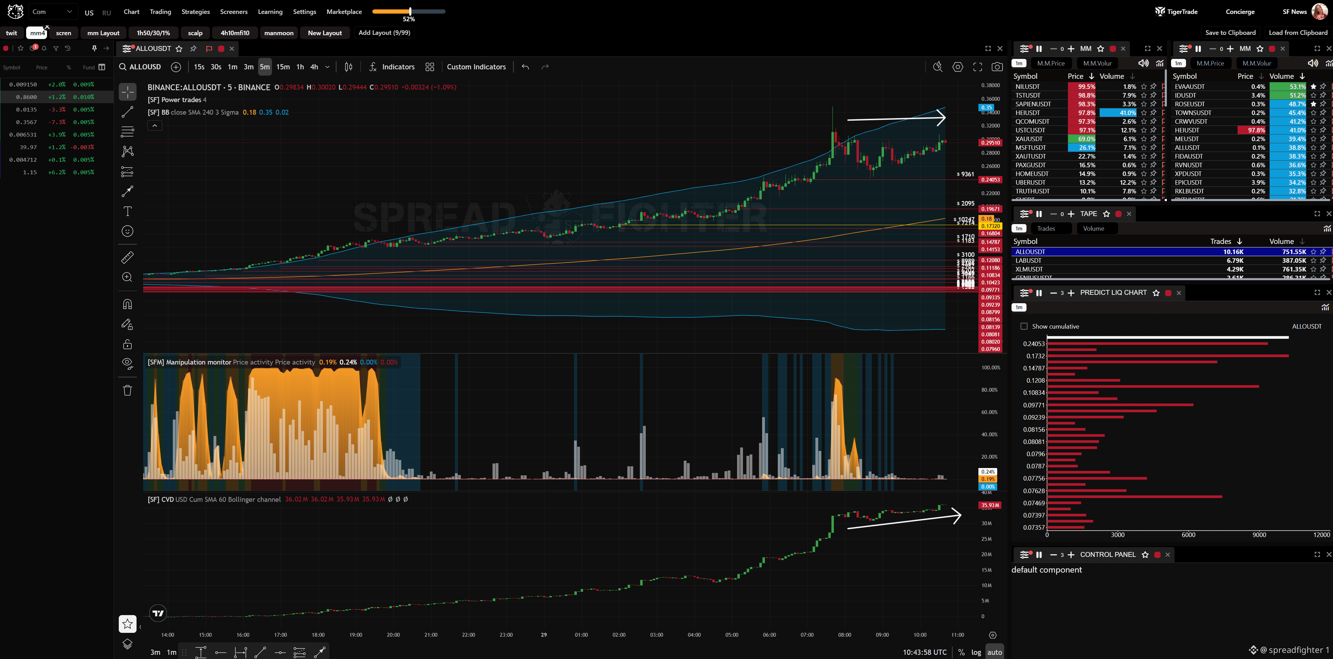This screenshot has width=1333, height=659.
Task: Unfavorite the EVAAUSDT row star
Action: 1313,86
